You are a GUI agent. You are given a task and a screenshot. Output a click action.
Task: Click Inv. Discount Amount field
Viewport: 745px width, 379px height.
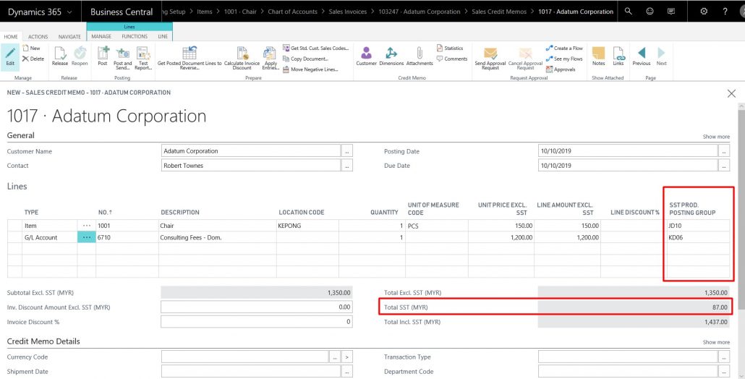pos(257,307)
